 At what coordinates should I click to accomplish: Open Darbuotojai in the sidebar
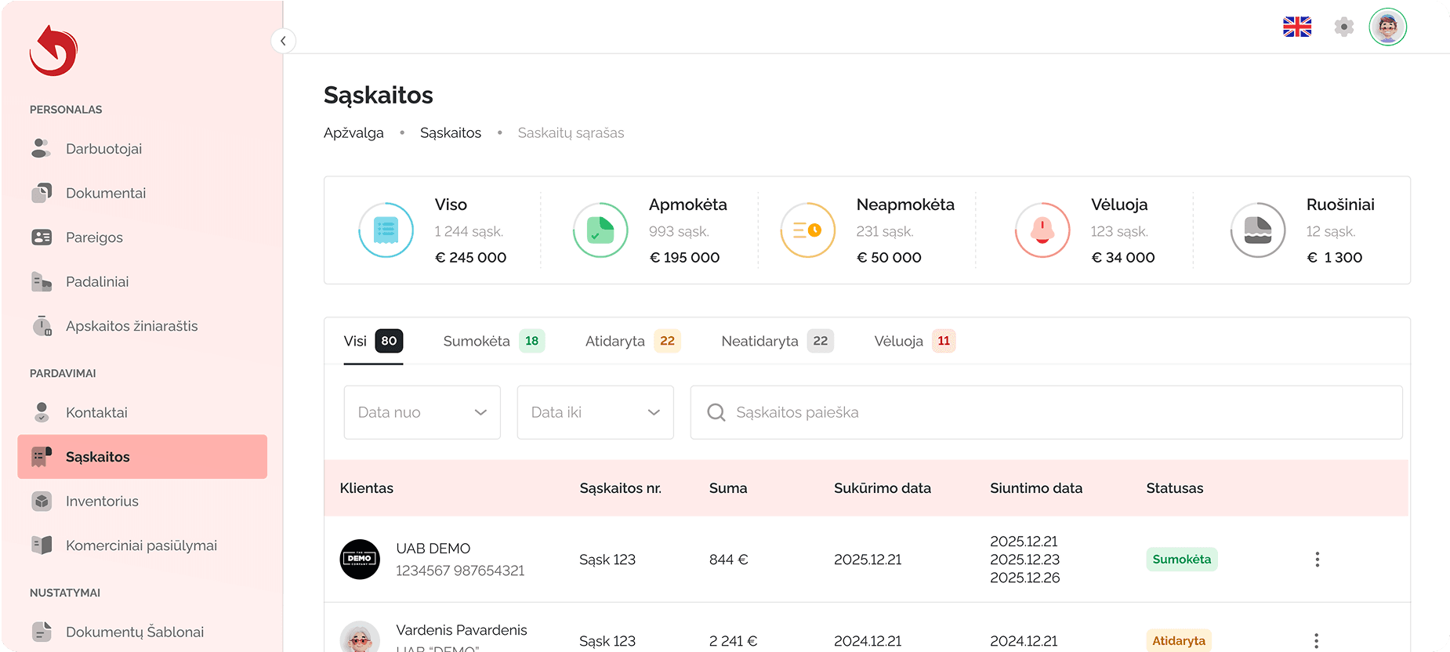coord(143,149)
